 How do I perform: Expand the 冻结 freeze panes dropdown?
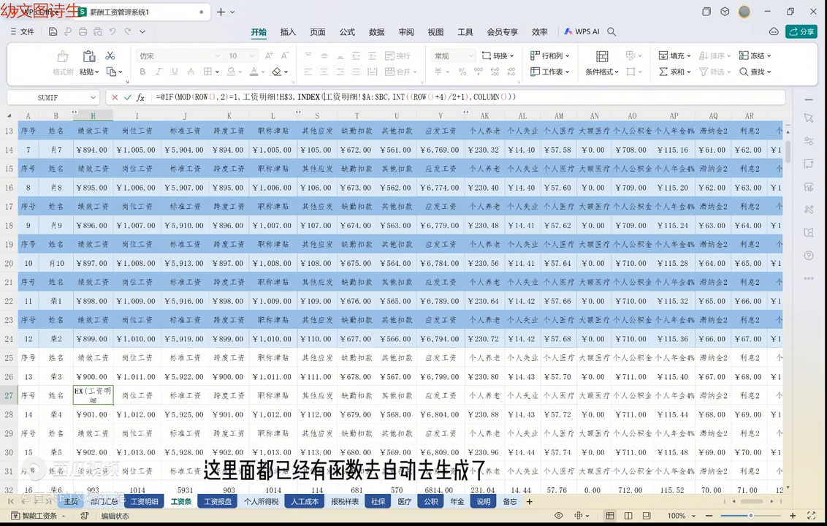[755, 56]
